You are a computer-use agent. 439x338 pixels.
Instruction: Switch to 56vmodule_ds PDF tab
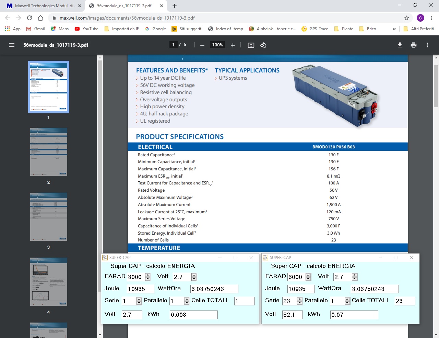pos(126,6)
